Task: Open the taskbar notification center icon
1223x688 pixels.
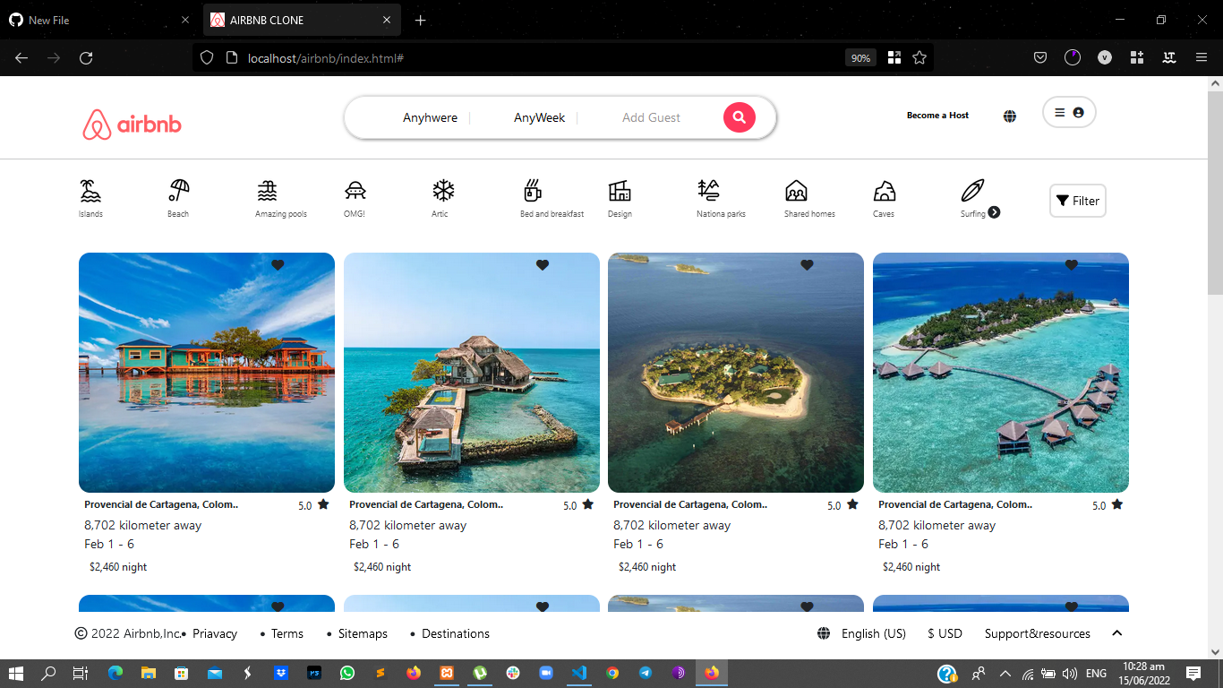Action: click(1193, 673)
